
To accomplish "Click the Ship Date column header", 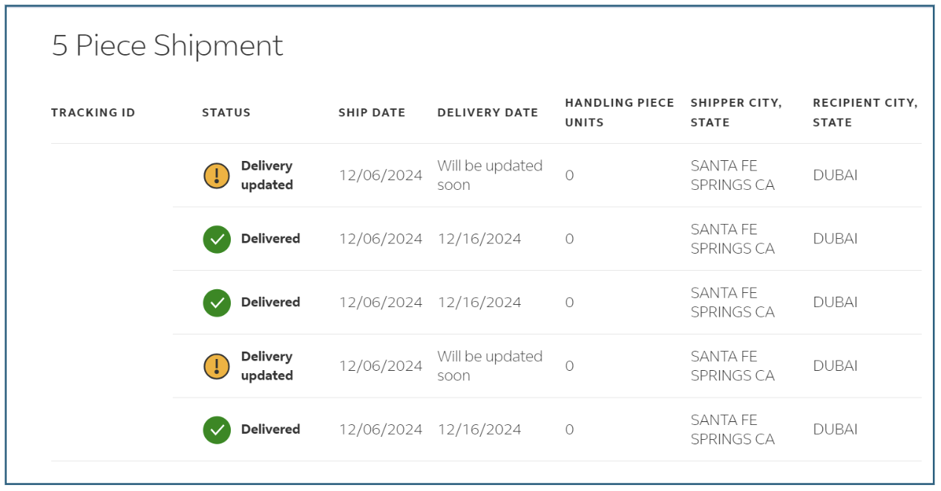I will (372, 113).
